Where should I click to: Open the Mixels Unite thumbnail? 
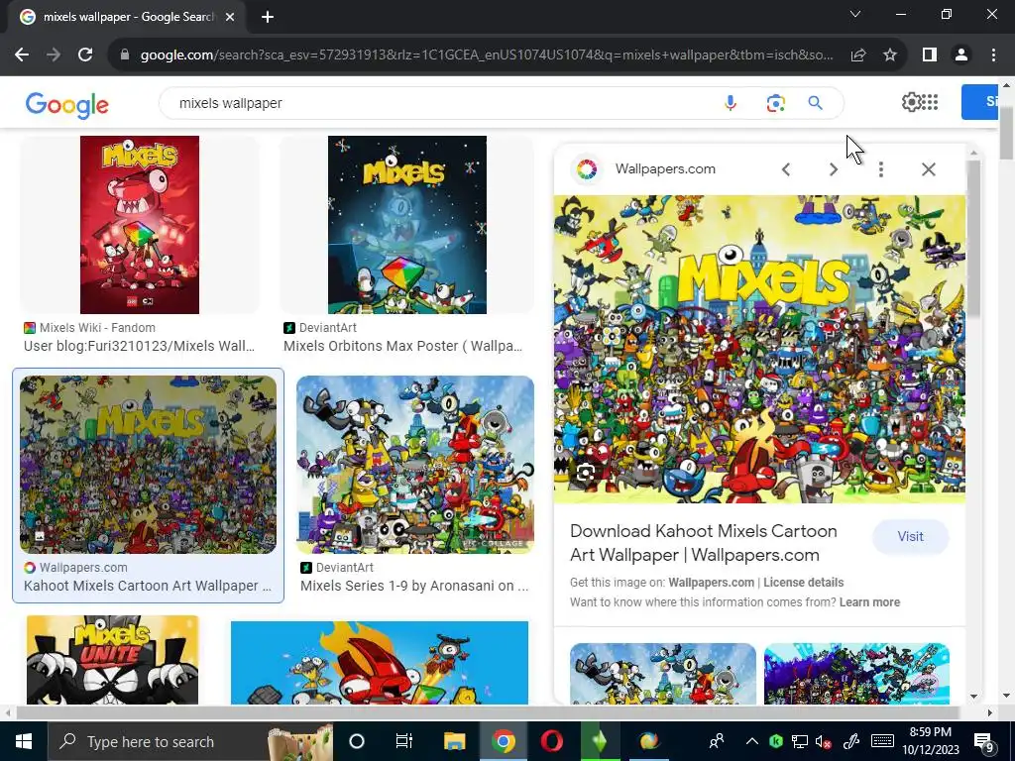(x=113, y=660)
